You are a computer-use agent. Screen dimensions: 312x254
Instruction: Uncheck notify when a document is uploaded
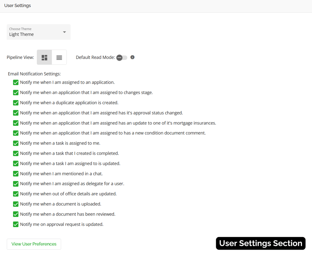pyautogui.click(x=15, y=204)
